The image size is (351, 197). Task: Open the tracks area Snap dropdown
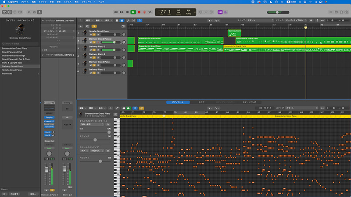click(260, 20)
